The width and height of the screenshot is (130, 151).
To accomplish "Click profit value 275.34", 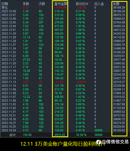I will (x=59, y=104).
